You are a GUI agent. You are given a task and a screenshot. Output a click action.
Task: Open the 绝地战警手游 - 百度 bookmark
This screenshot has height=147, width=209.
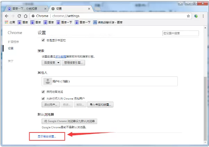pyautogui.click(x=108, y=22)
